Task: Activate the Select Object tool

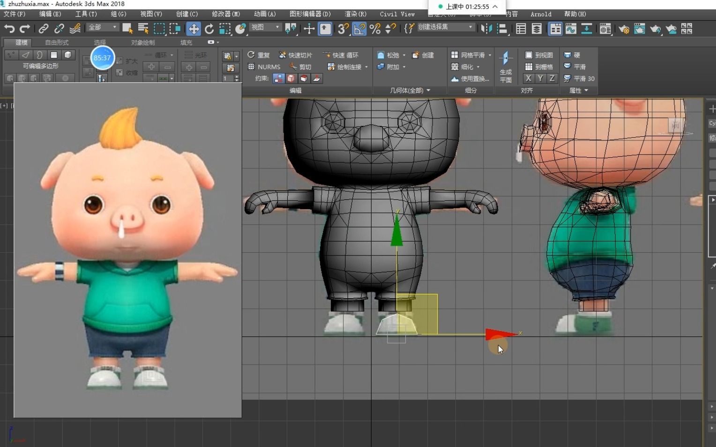Action: [127, 29]
